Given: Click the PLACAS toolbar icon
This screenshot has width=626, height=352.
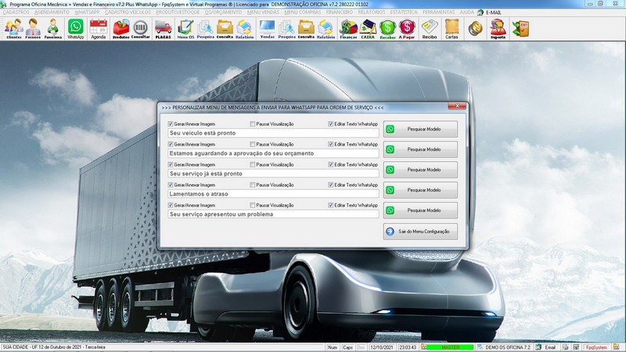Looking at the screenshot, I should click(x=163, y=29).
